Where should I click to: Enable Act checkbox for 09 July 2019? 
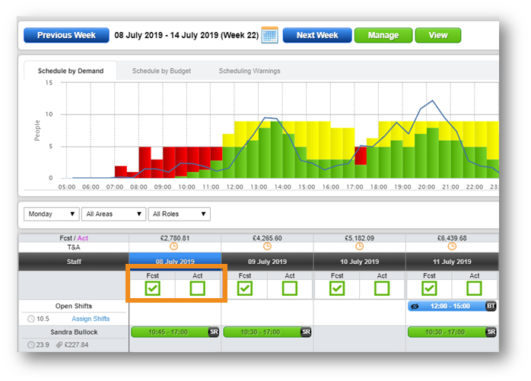290,288
